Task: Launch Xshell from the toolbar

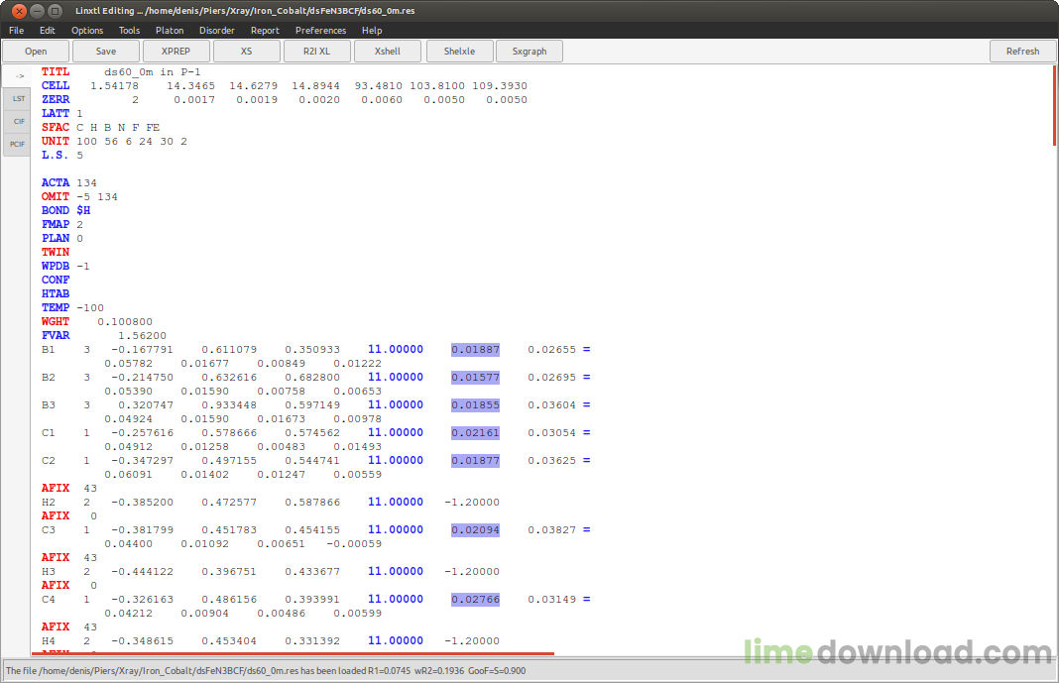Action: [388, 52]
